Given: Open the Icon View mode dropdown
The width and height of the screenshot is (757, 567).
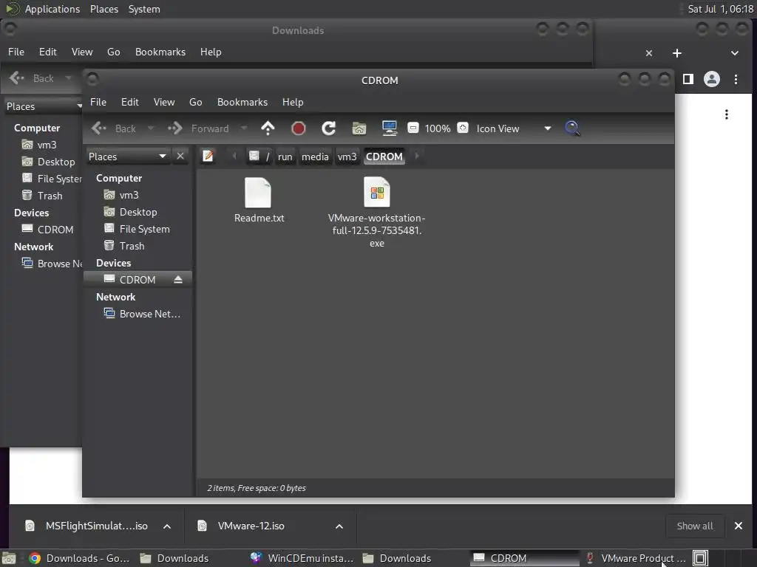Looking at the screenshot, I should pyautogui.click(x=514, y=128).
